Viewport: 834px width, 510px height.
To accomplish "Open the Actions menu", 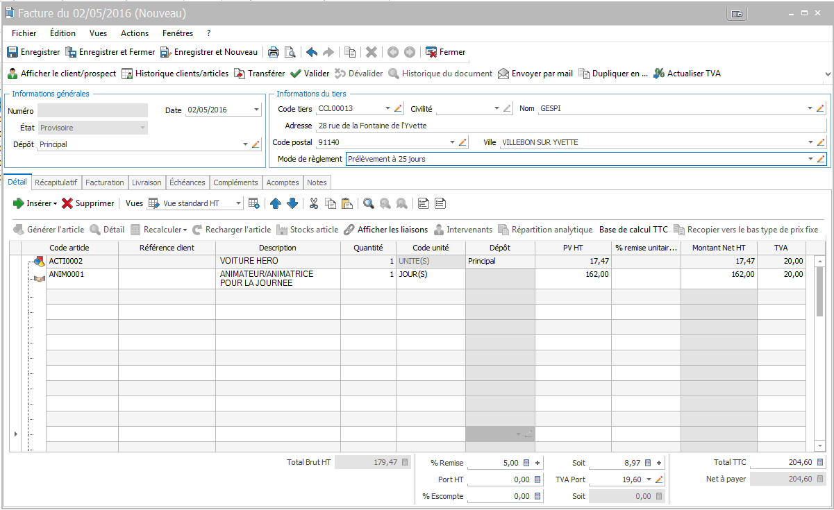I will click(x=135, y=33).
